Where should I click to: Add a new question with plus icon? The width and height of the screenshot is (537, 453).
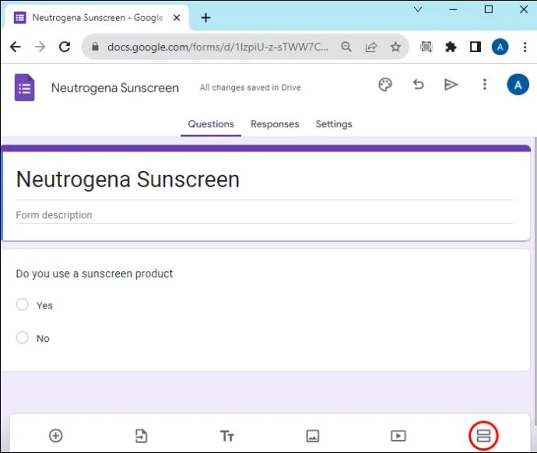[55, 436]
